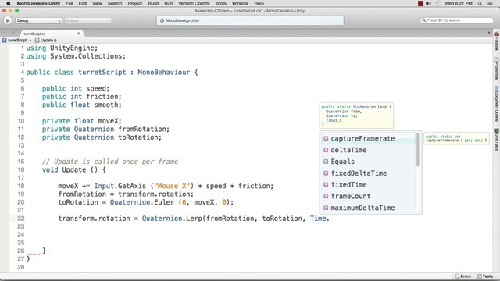500x281 pixels.
Task: Open the File menu
Action: click(x=70, y=3)
